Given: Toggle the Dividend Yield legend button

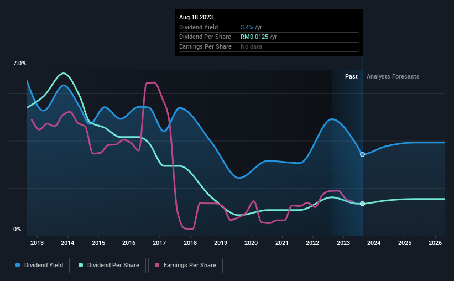Looking at the screenshot, I should [x=39, y=265].
